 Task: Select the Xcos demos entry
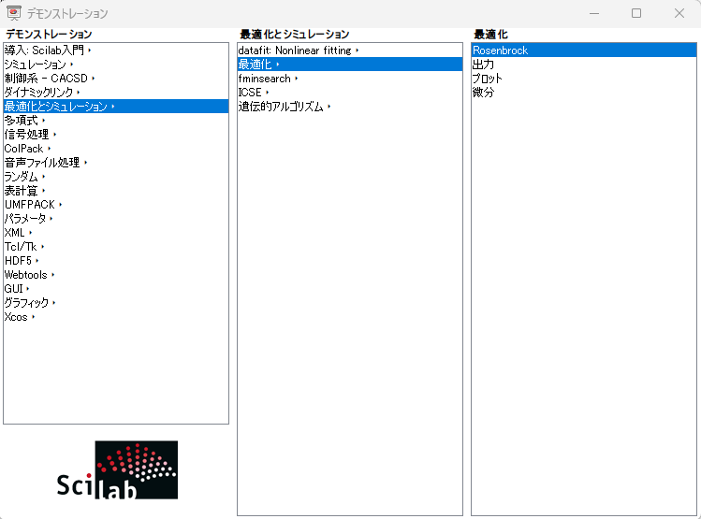[16, 317]
